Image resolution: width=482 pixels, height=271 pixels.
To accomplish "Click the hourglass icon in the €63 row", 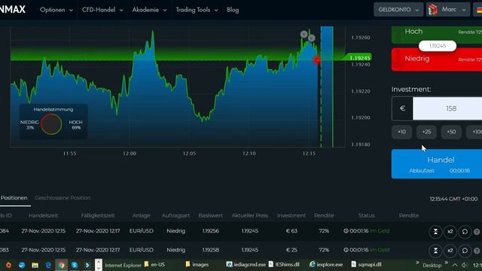I will [435, 232].
